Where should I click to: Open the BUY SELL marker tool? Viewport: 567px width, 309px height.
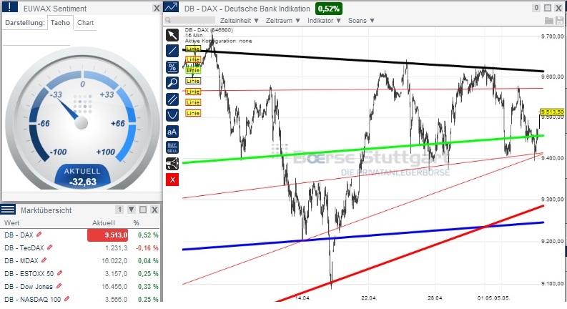[172, 147]
